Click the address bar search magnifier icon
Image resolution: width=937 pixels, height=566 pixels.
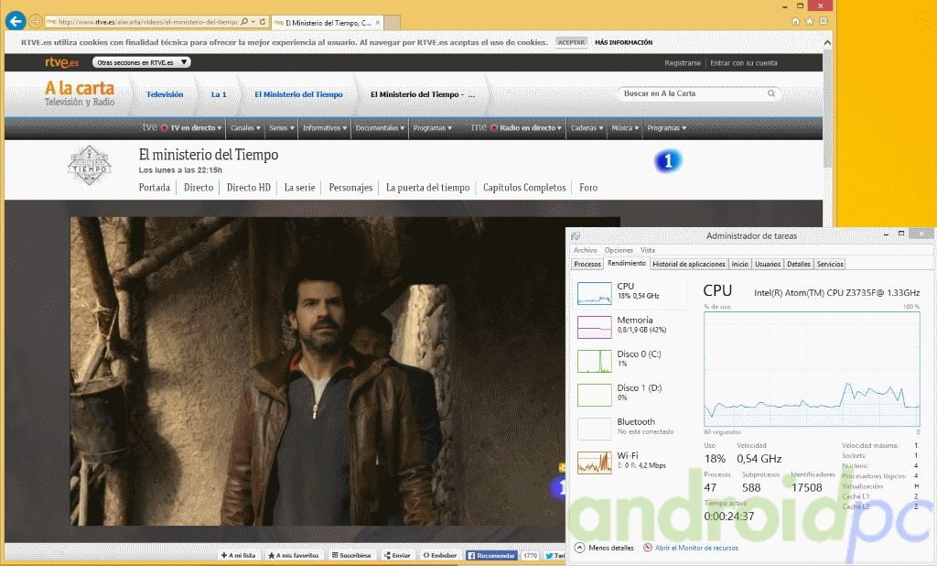[243, 22]
